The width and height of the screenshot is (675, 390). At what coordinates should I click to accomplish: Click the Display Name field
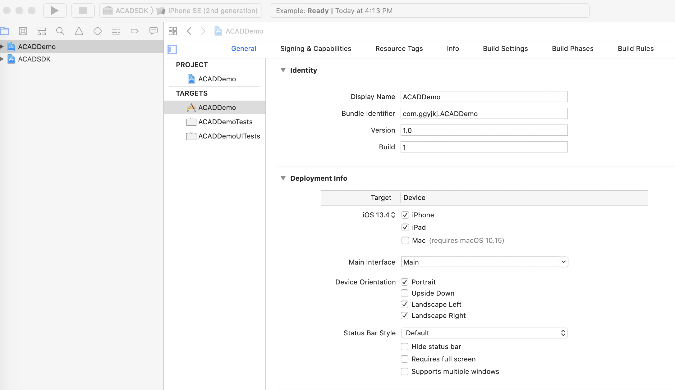[484, 97]
